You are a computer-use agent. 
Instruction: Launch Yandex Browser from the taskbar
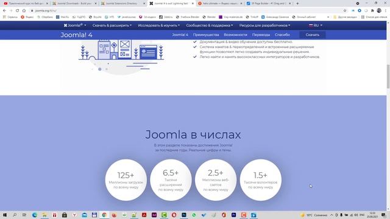[74, 215]
